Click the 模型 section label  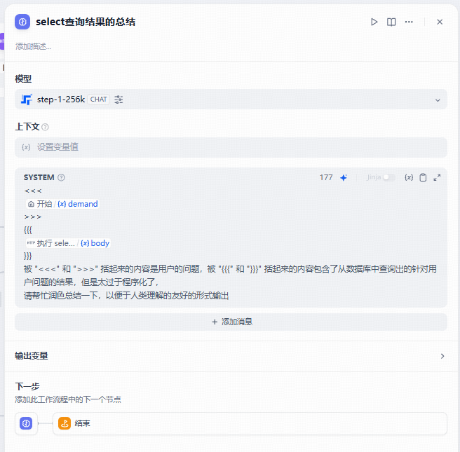point(23,78)
